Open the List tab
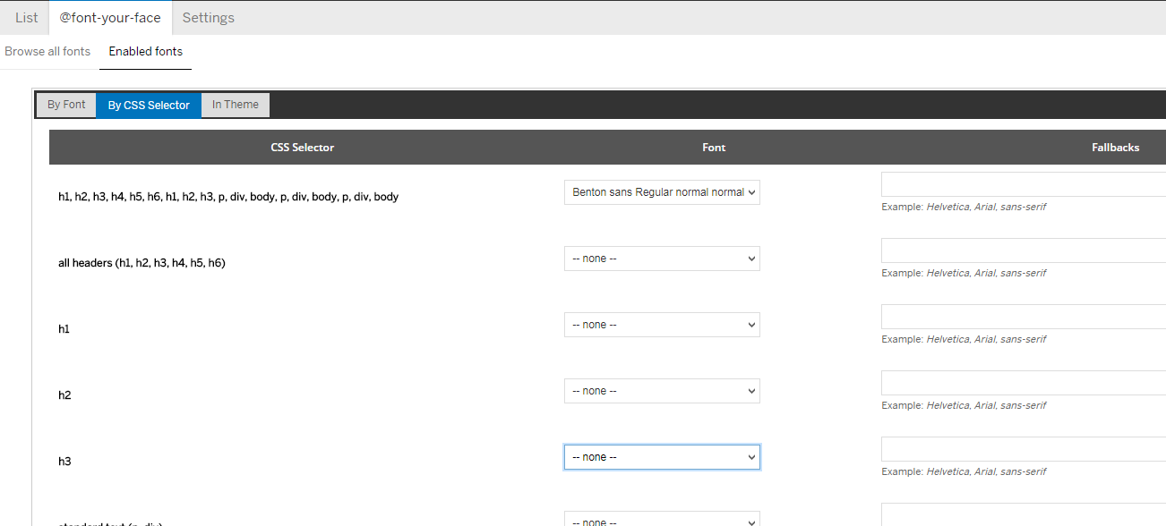 (x=26, y=18)
